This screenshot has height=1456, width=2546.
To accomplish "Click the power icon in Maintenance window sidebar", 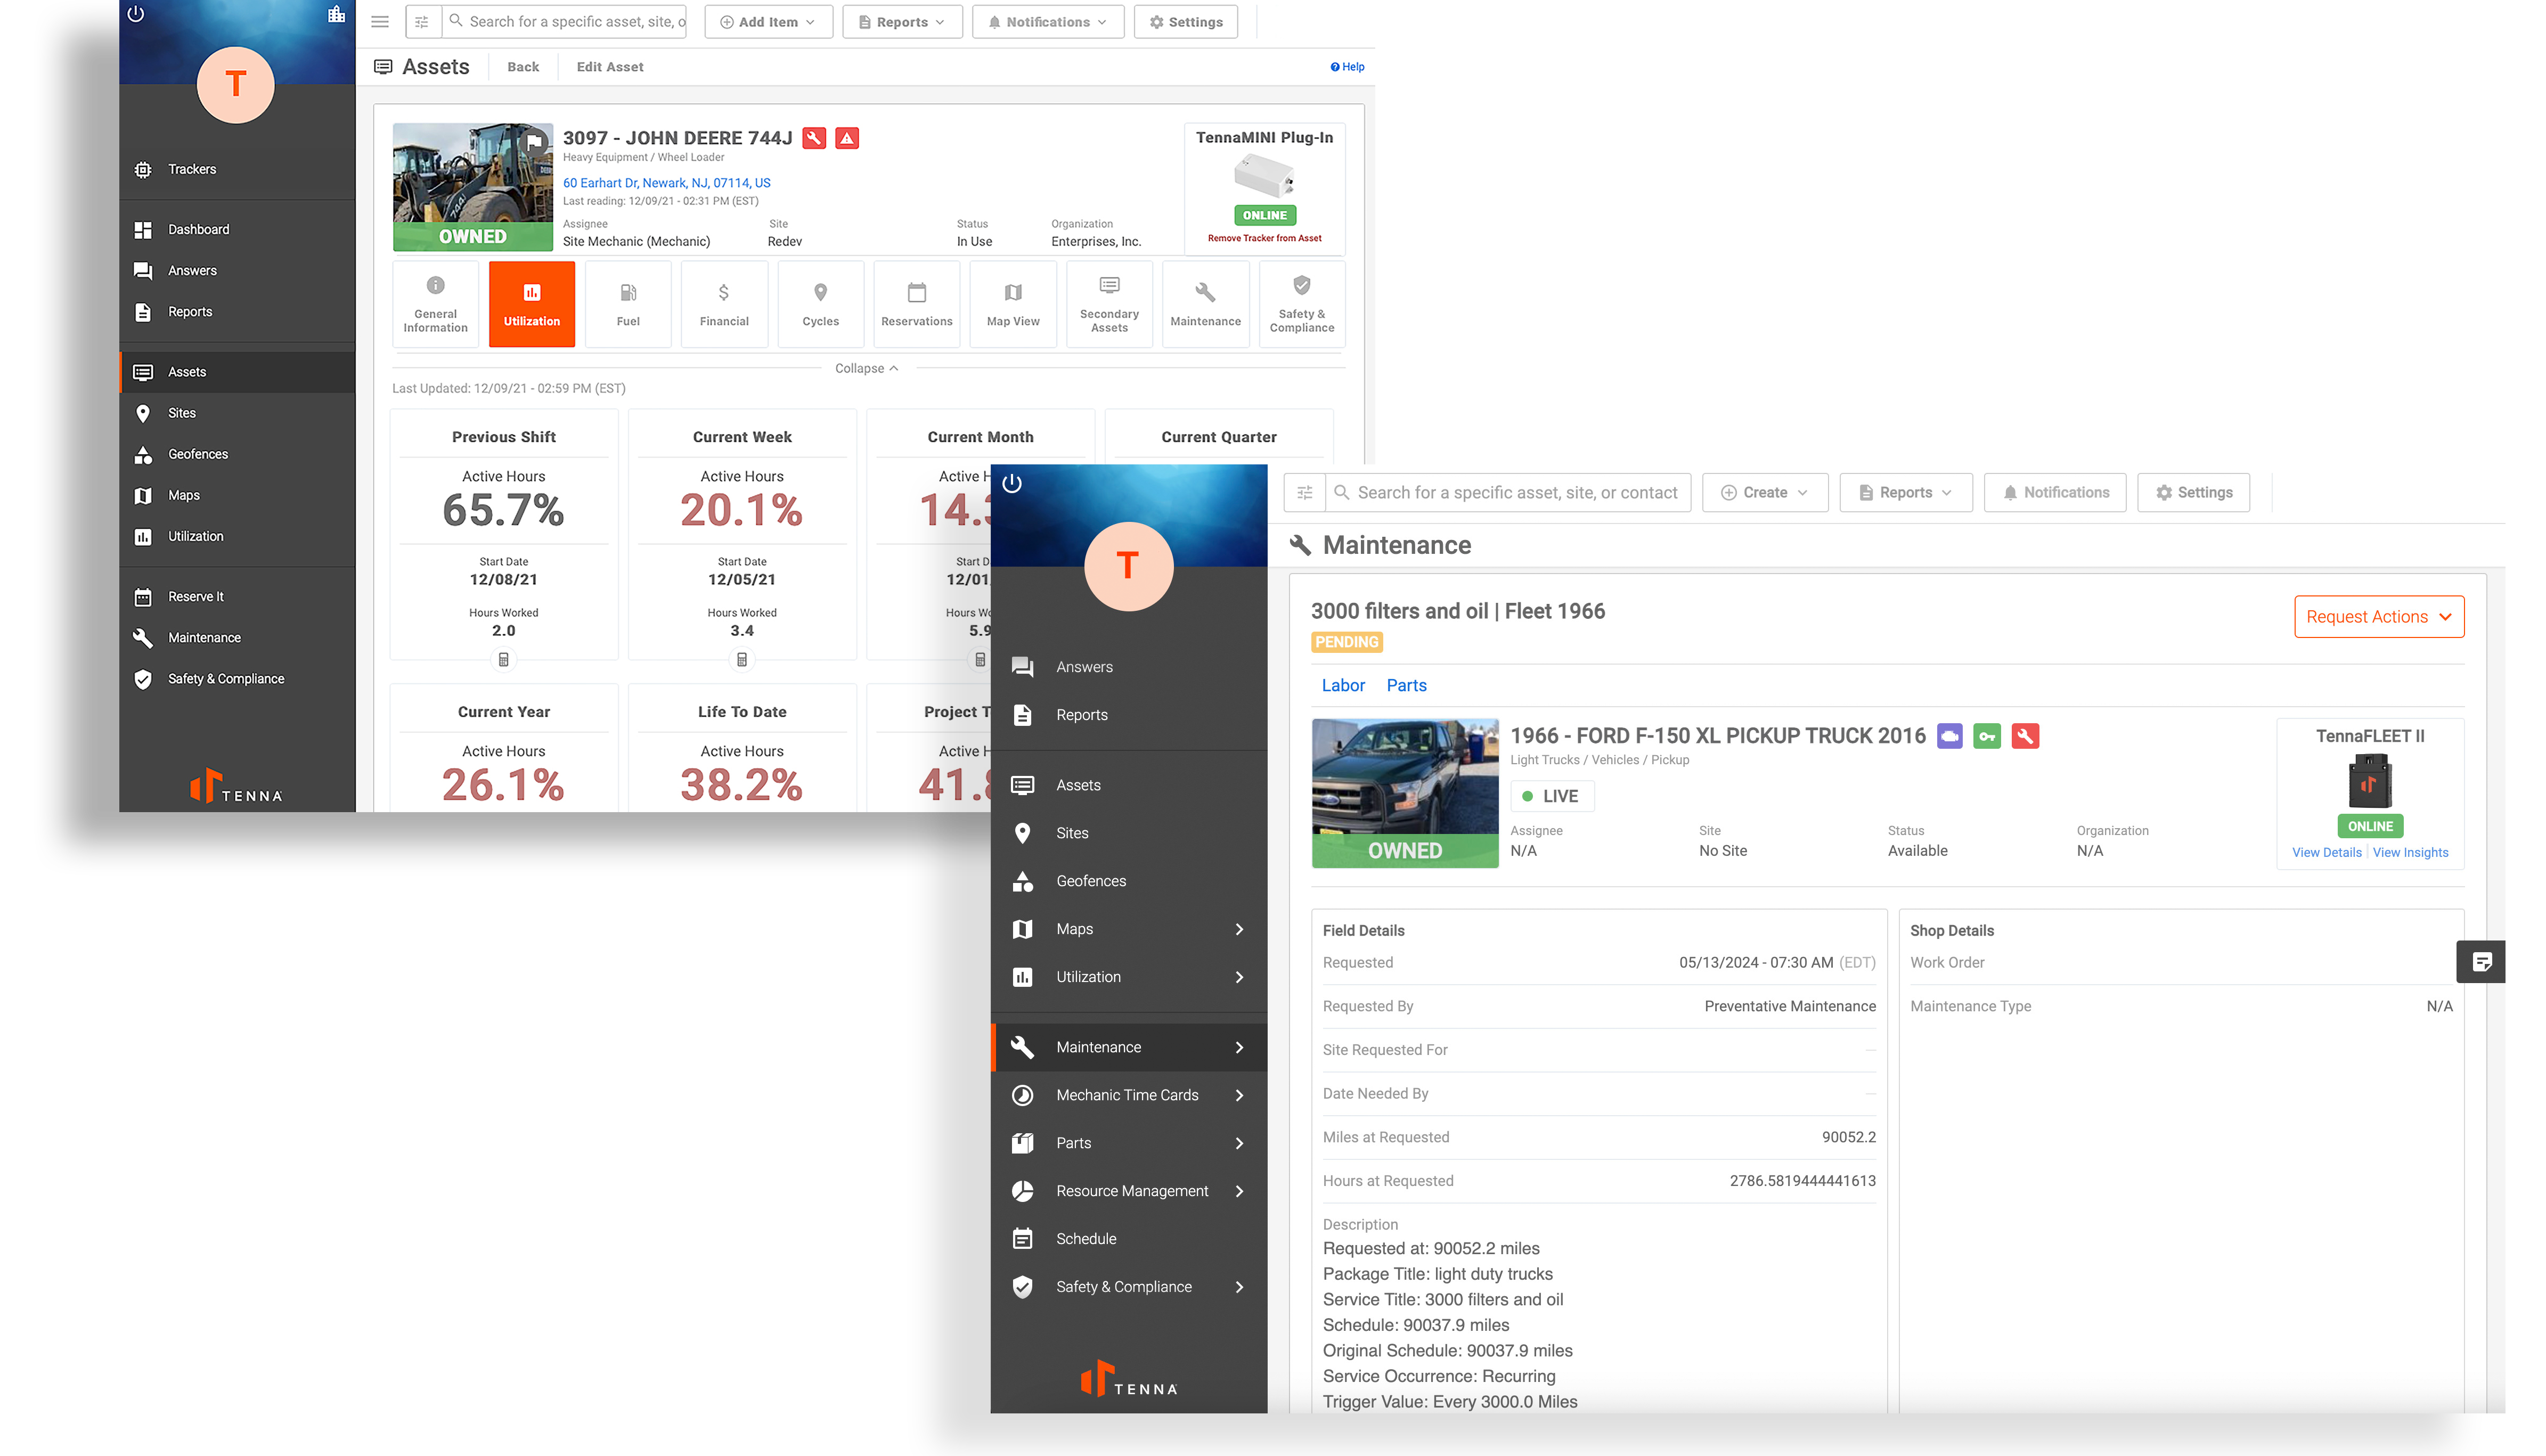I will click(x=1012, y=483).
